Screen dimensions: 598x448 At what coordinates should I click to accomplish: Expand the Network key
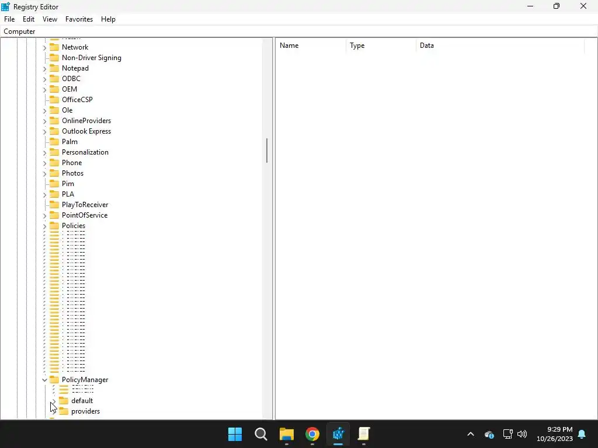click(44, 48)
